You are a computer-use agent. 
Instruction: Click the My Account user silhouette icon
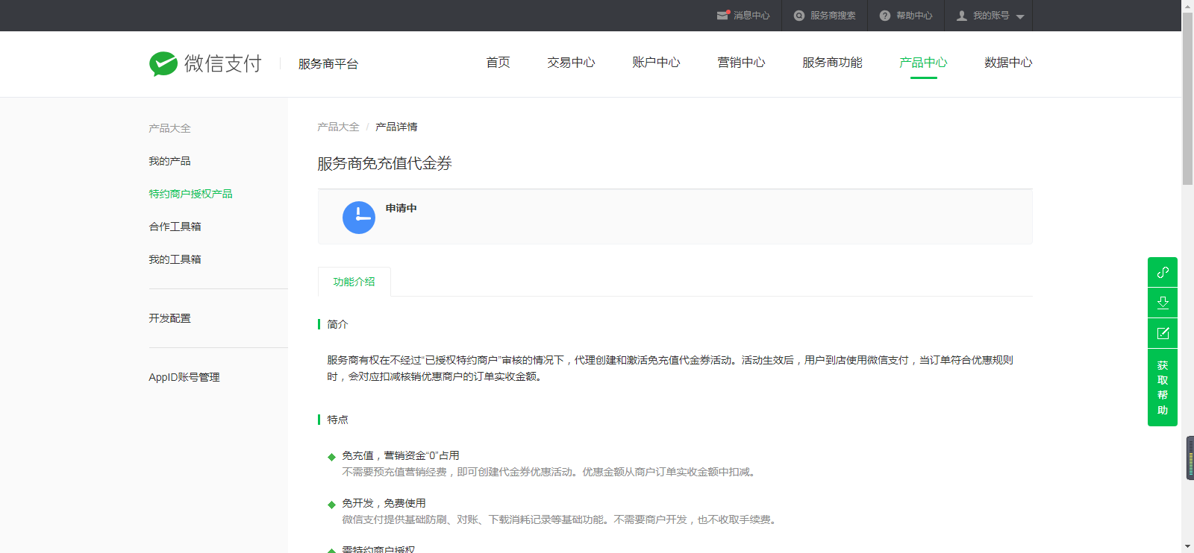(962, 16)
